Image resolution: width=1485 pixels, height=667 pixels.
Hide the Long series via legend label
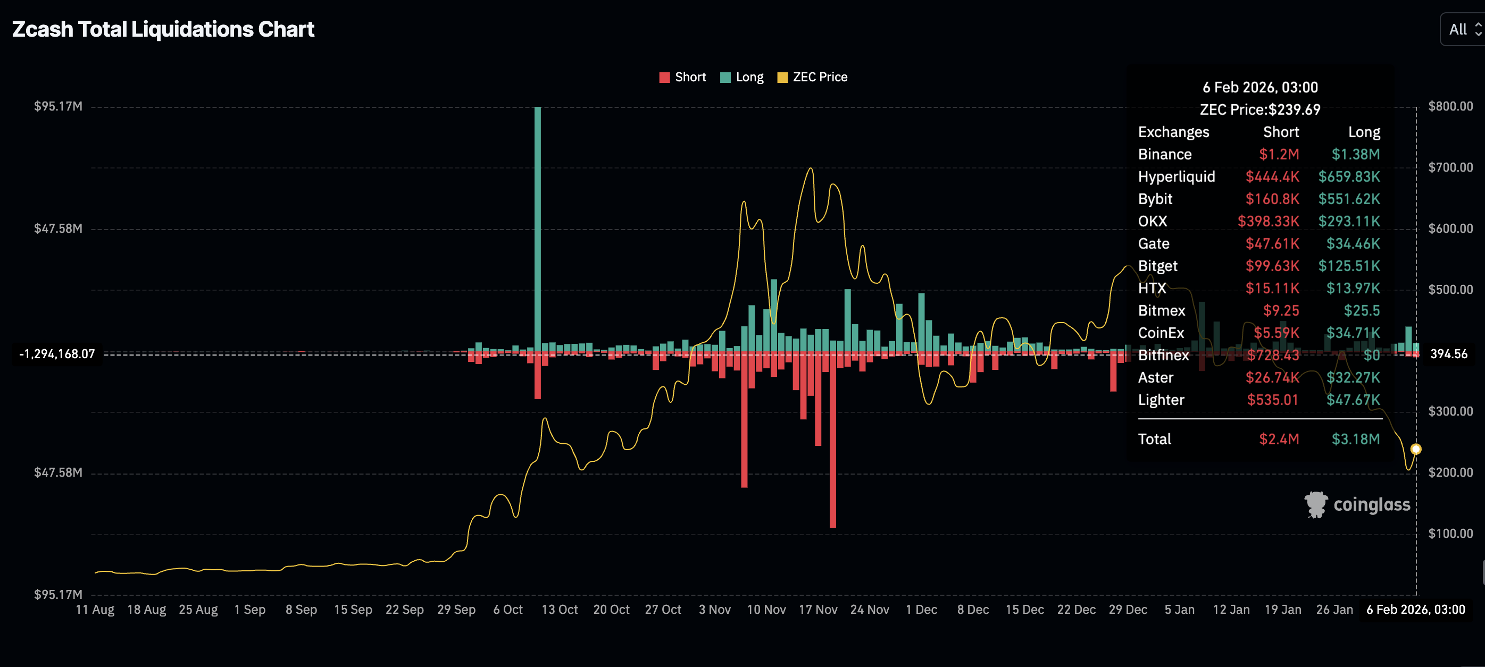pos(749,77)
